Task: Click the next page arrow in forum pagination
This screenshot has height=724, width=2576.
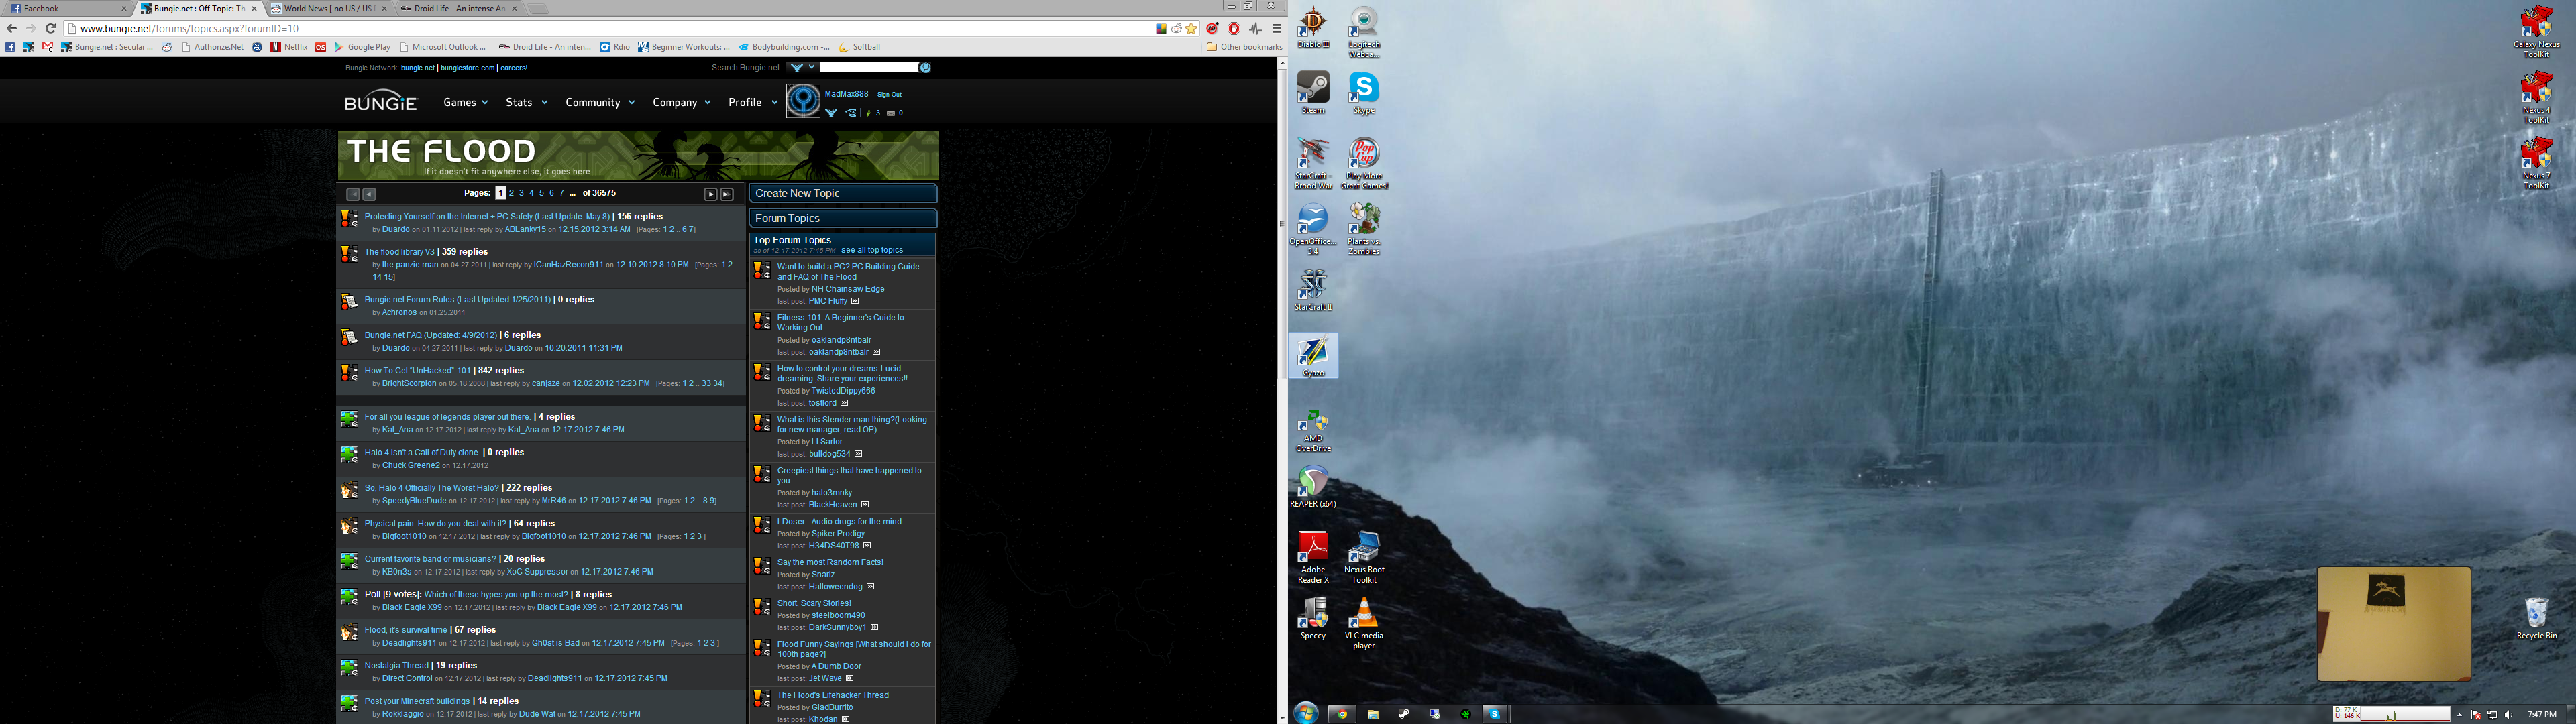Action: click(710, 194)
